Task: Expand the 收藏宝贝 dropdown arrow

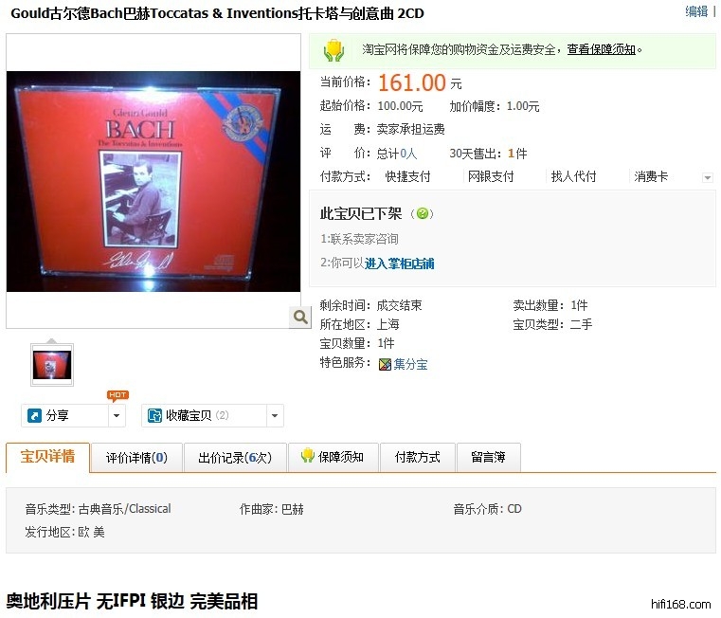Action: (x=275, y=415)
